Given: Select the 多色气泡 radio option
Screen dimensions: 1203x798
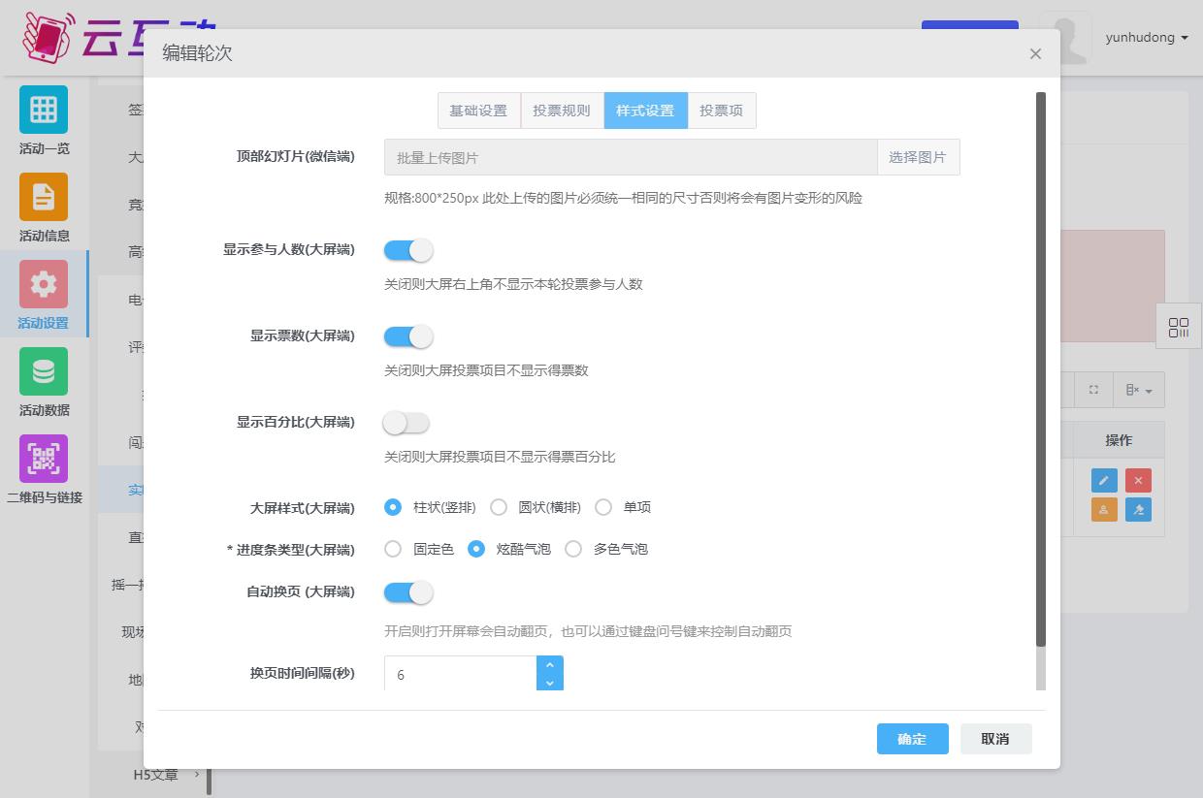Looking at the screenshot, I should 573,549.
